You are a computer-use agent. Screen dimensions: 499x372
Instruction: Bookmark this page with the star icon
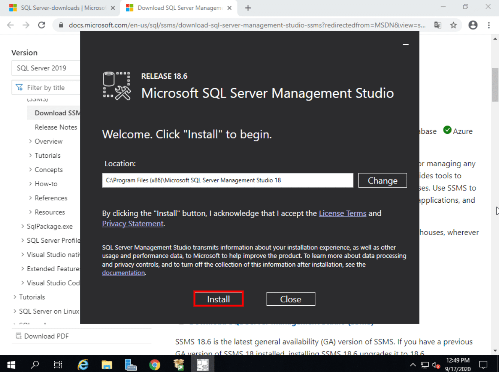point(453,25)
